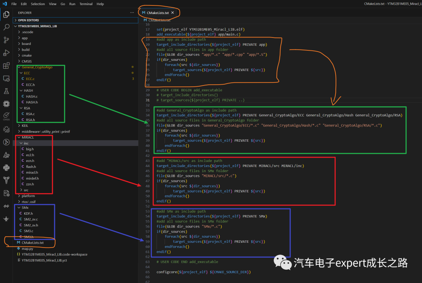Open ECC.h in the file tree

(75, 85)
